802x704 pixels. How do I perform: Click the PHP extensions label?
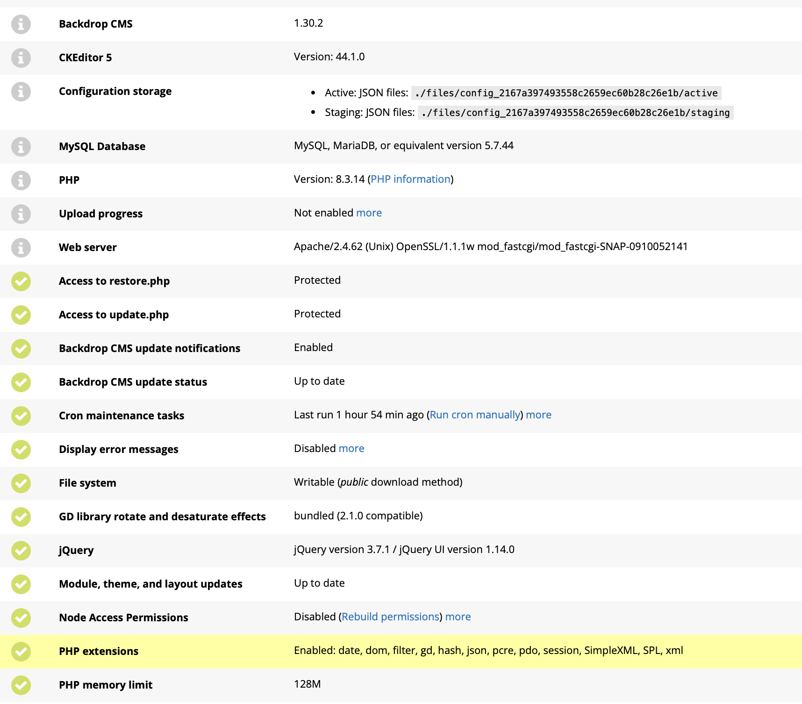click(99, 652)
